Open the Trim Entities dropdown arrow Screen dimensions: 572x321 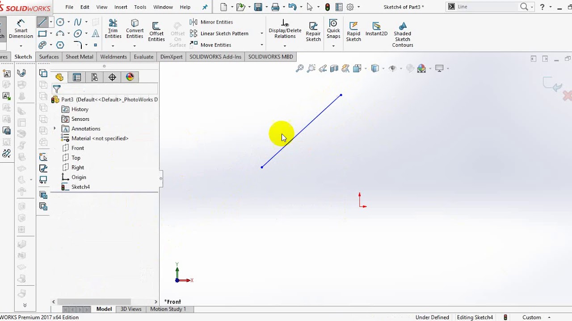coord(113,45)
